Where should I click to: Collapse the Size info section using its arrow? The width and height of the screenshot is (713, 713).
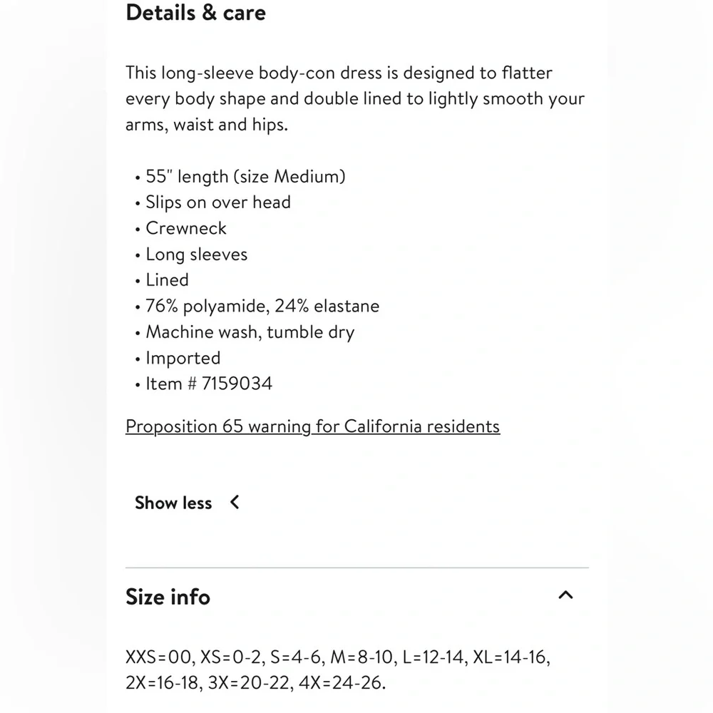[x=565, y=595]
